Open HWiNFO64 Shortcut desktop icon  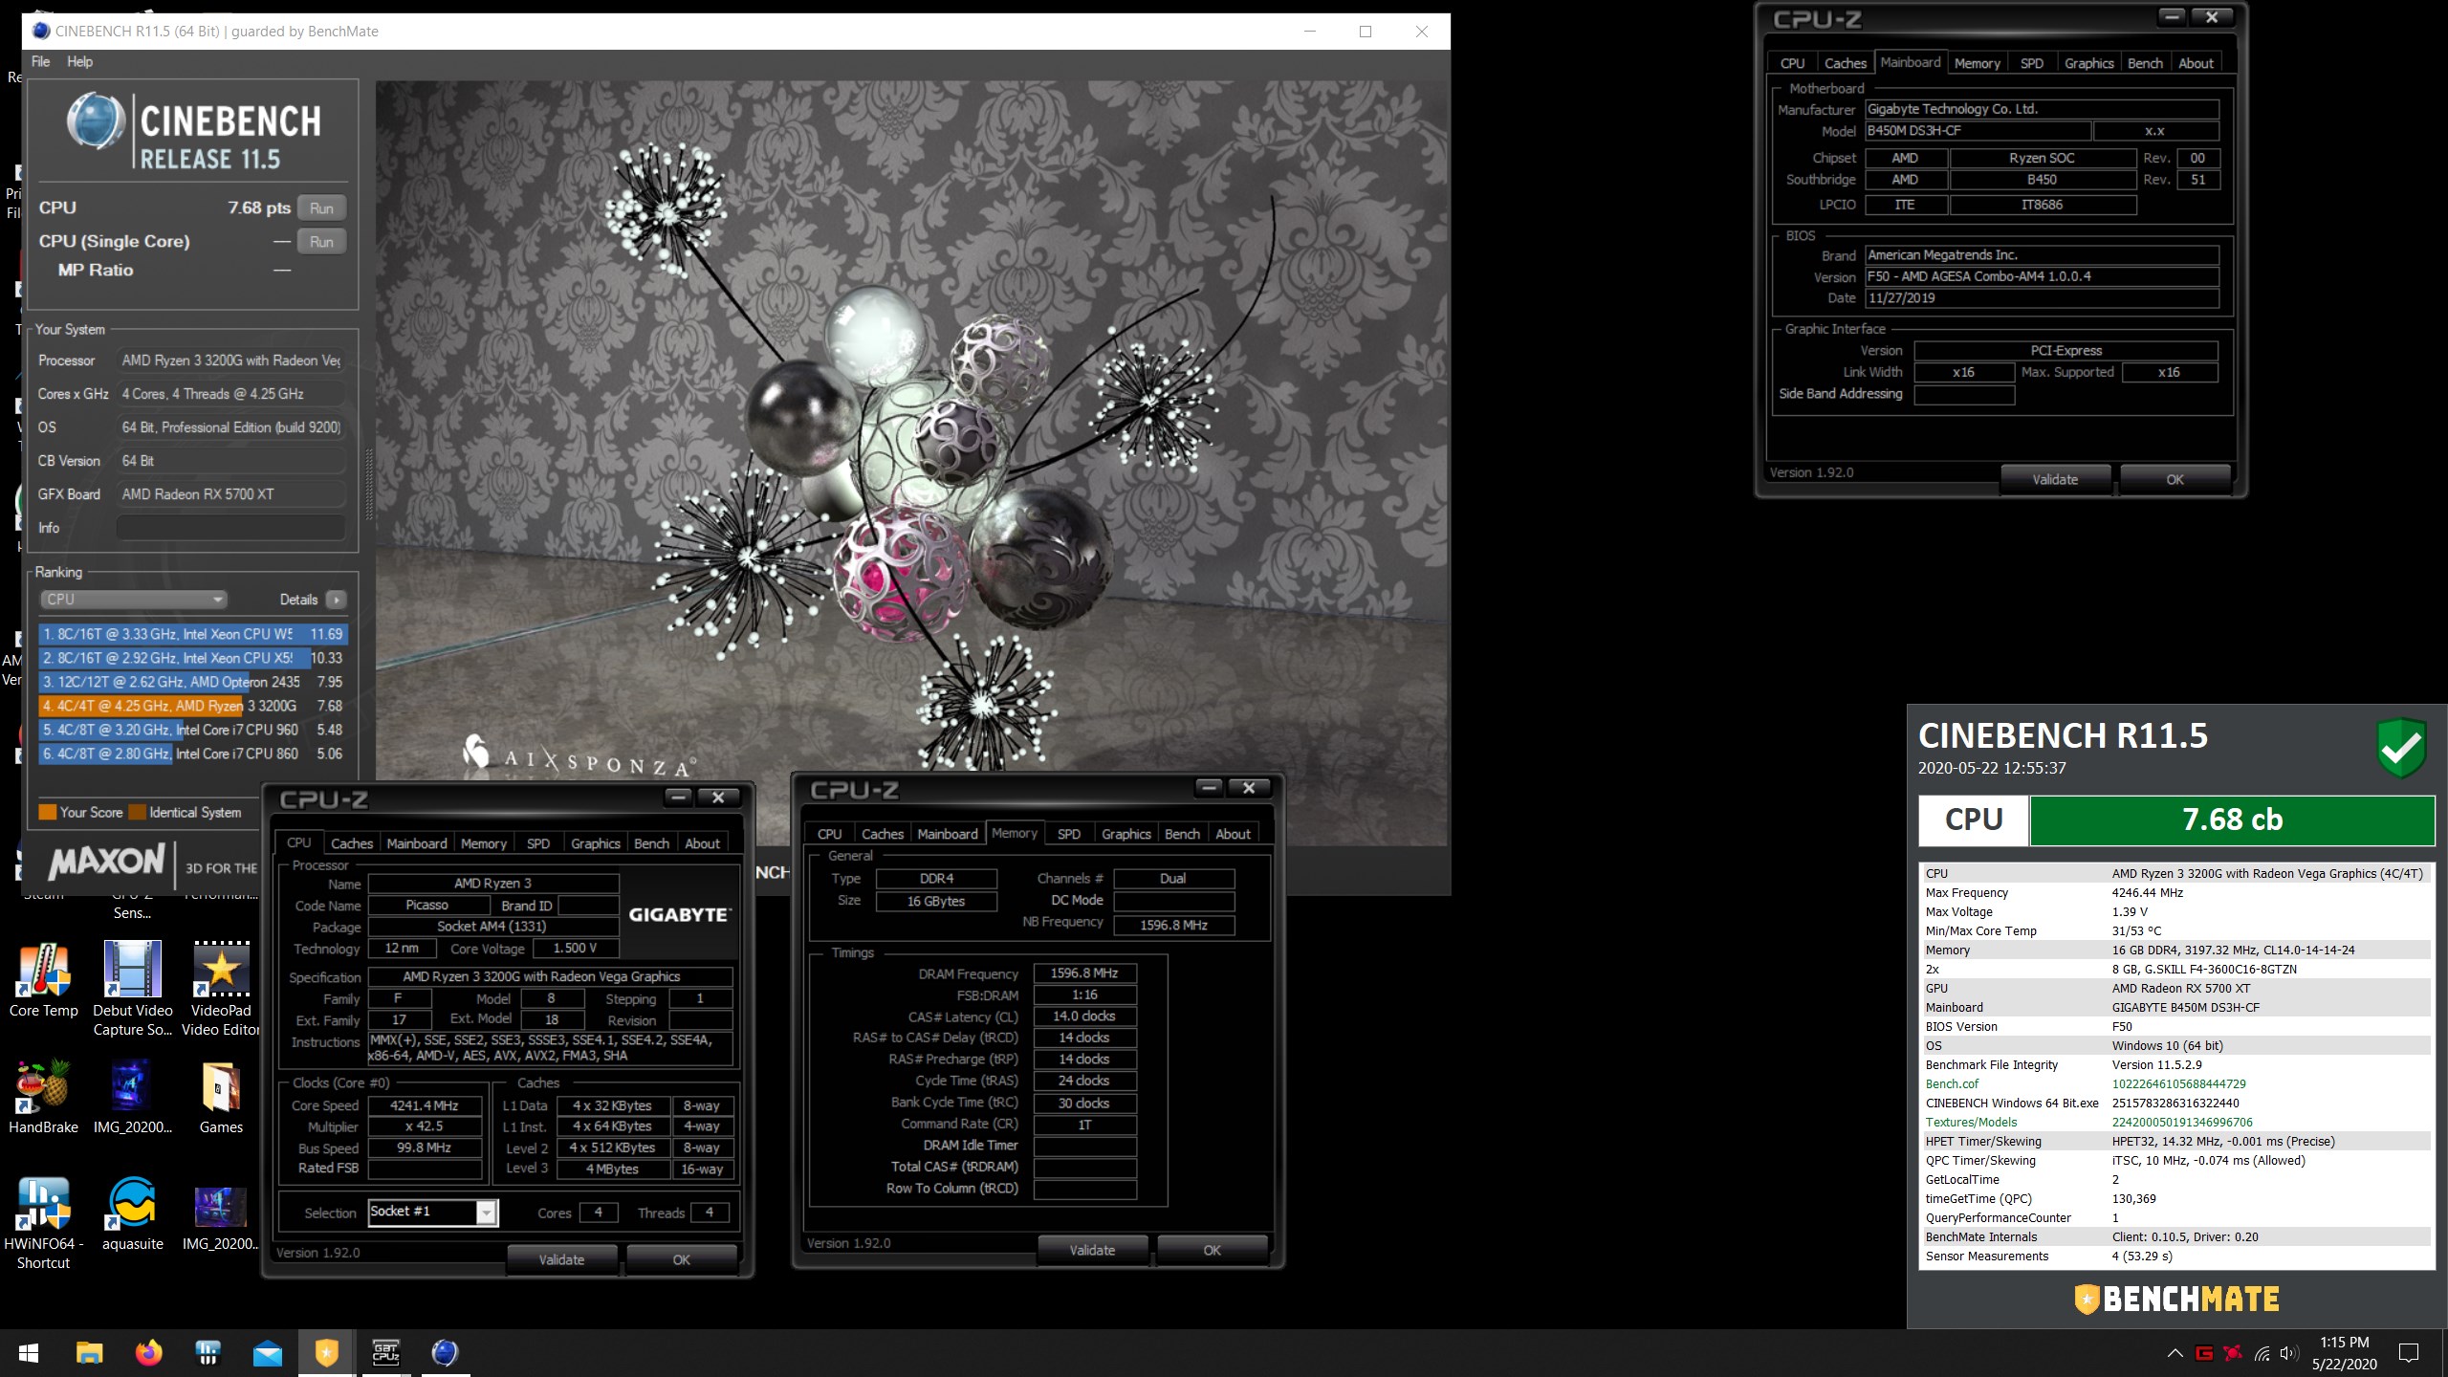[43, 1224]
